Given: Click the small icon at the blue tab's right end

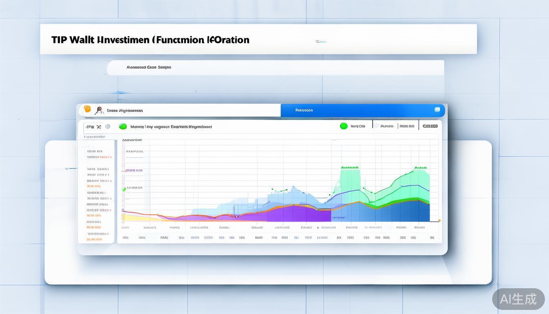Looking at the screenshot, I should [x=437, y=110].
